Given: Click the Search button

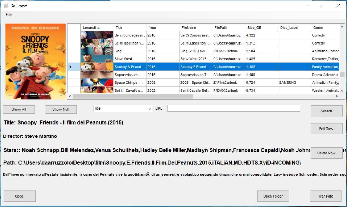Looking at the screenshot, I should tap(326, 111).
